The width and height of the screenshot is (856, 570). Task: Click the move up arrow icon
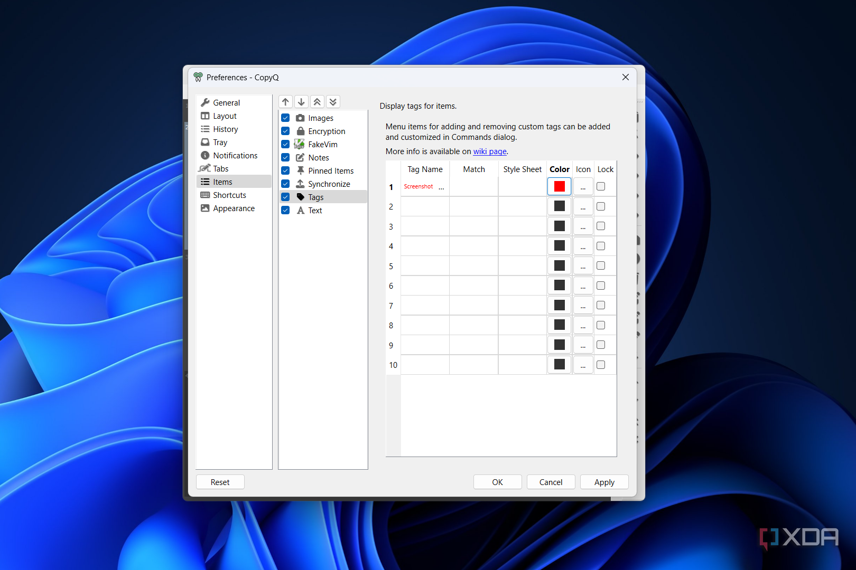pyautogui.click(x=285, y=102)
